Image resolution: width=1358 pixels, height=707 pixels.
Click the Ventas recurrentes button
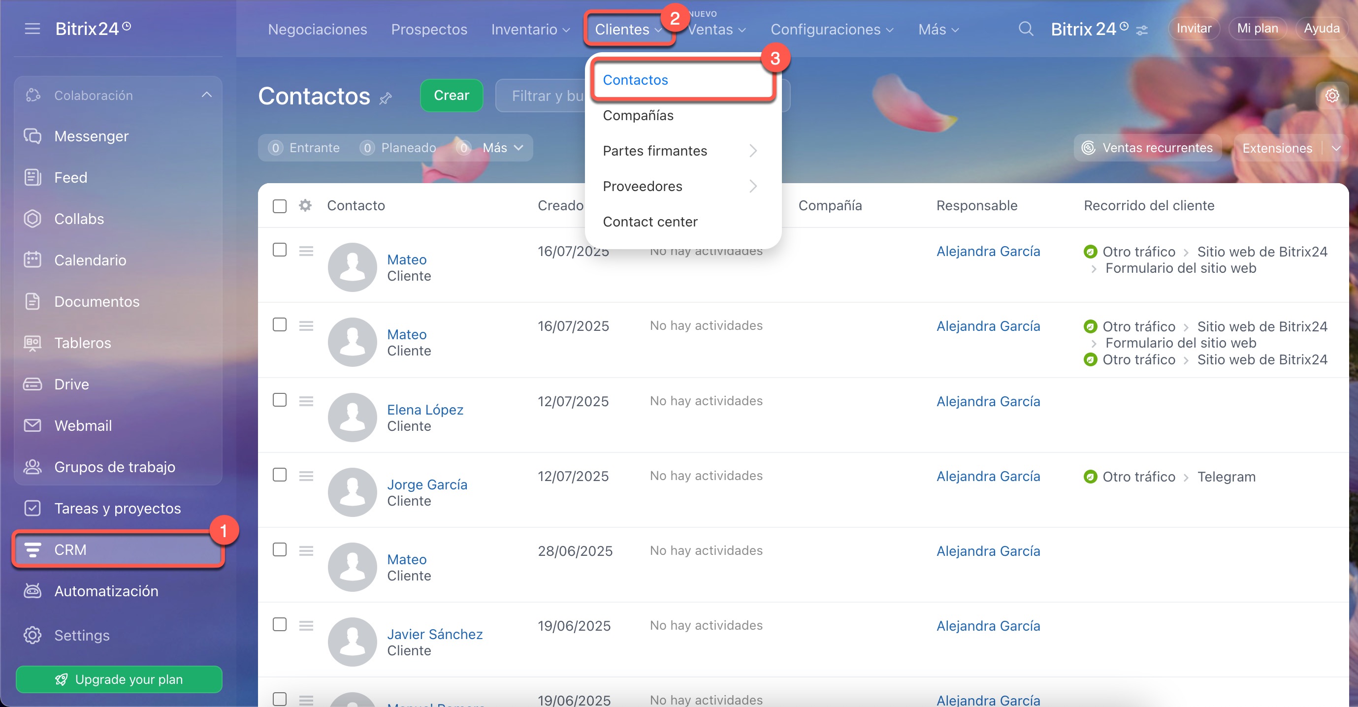(x=1148, y=148)
